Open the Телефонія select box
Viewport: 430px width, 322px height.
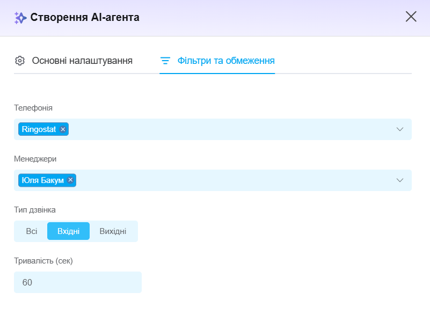pos(213,129)
